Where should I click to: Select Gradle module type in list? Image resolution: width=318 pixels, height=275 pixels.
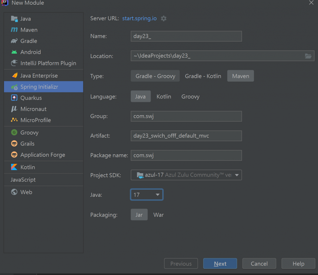(x=43, y=41)
